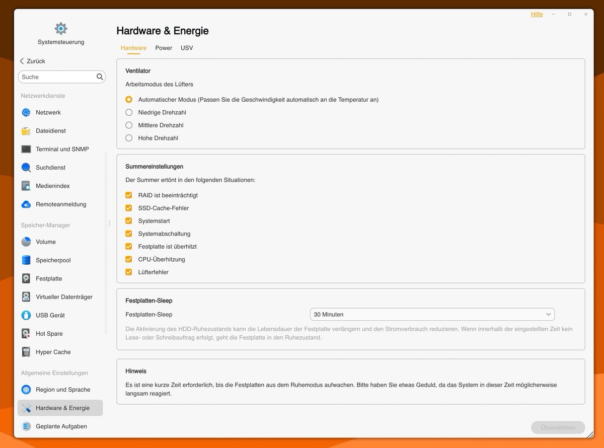Click the Hilfe link
The height and width of the screenshot is (448, 604).
pyautogui.click(x=537, y=14)
